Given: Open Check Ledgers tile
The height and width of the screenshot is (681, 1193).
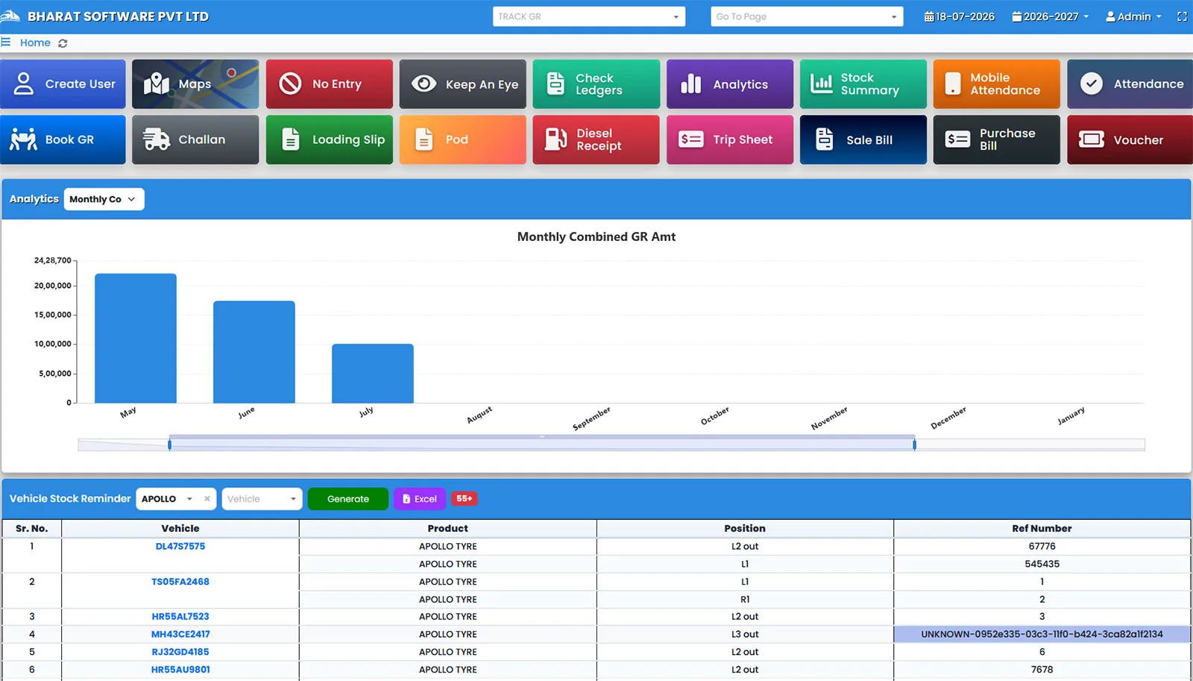Looking at the screenshot, I should pyautogui.click(x=596, y=84).
